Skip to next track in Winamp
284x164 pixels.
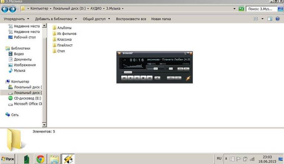[149, 78]
